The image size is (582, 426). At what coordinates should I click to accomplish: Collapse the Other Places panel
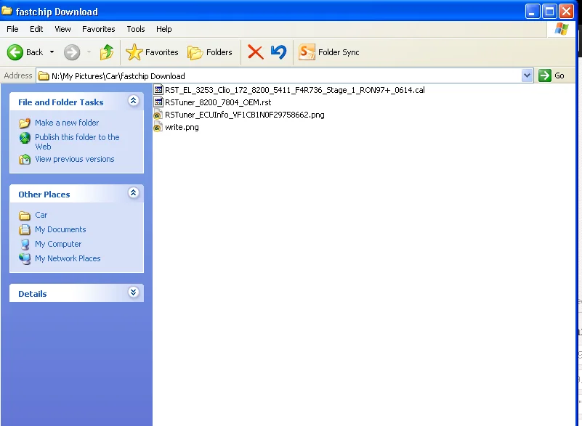click(x=133, y=193)
